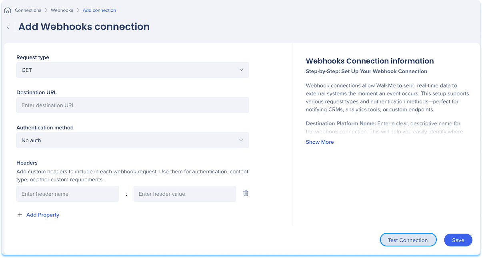Click the Enter header value field

click(185, 194)
